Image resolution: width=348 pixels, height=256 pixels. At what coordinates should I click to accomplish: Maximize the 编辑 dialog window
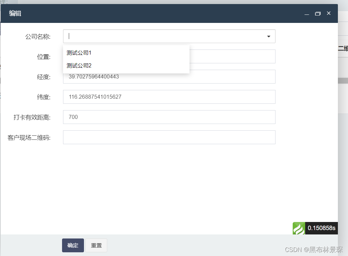[x=318, y=13]
